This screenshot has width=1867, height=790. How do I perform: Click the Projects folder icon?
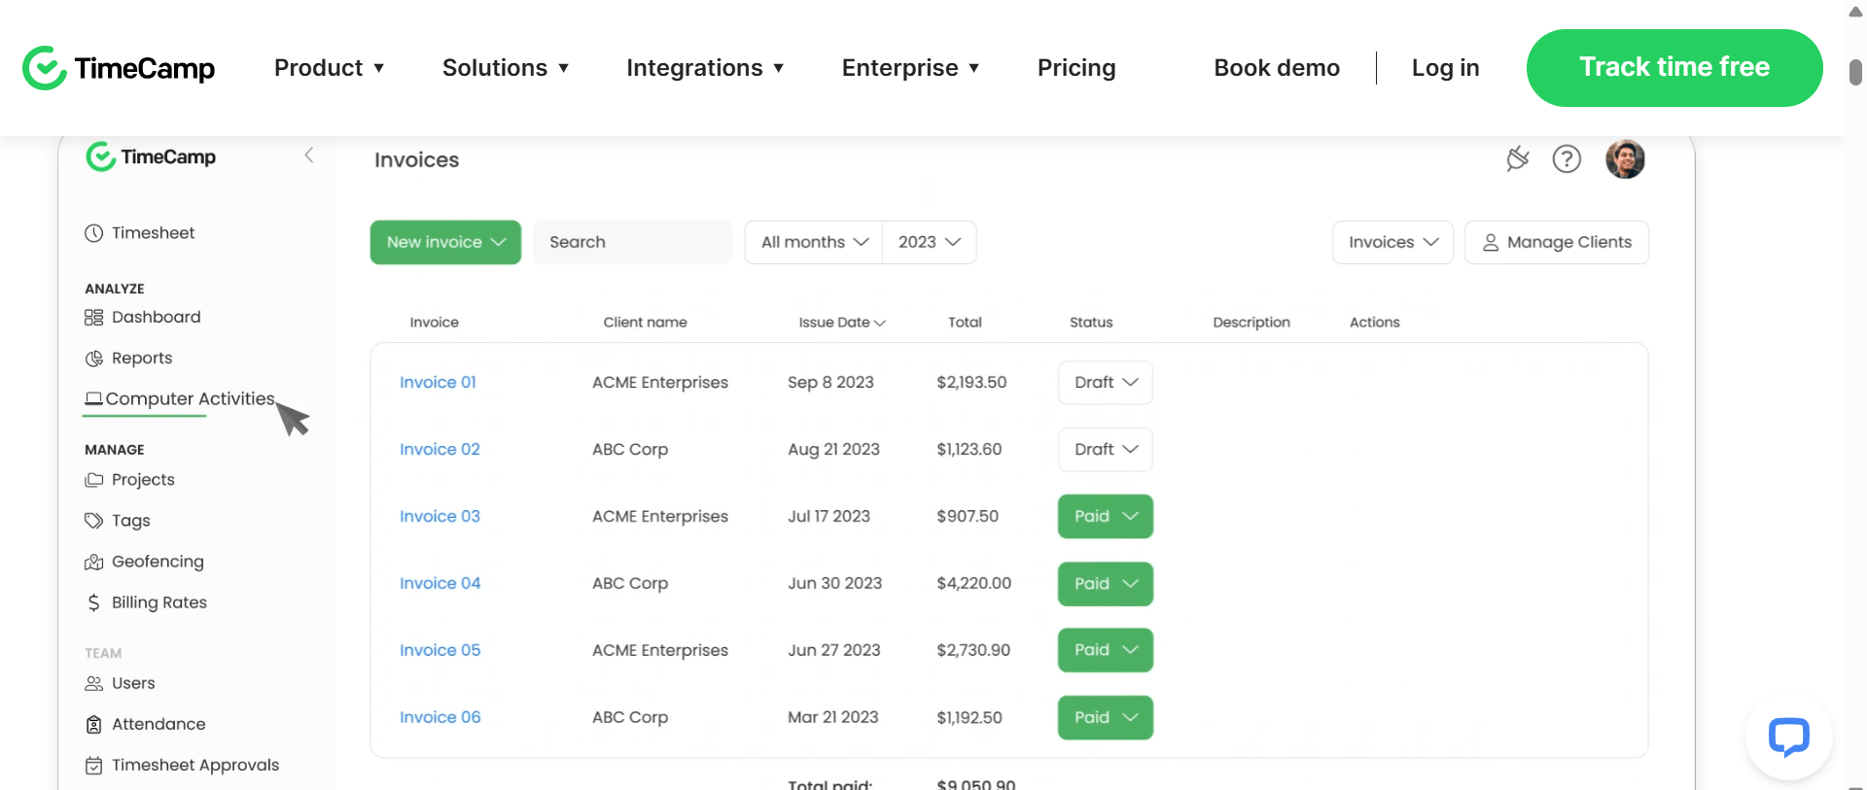click(93, 480)
